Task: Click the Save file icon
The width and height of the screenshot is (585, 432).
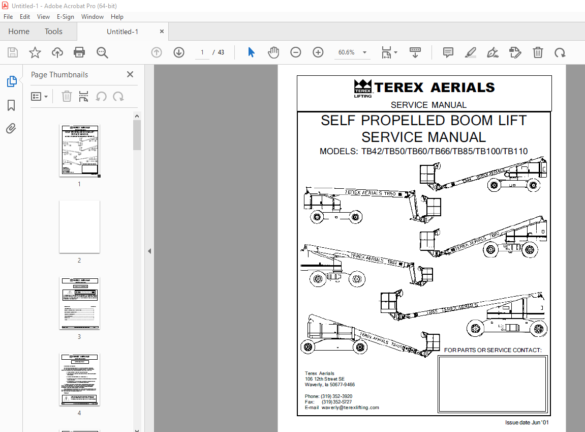Action: click(x=13, y=52)
